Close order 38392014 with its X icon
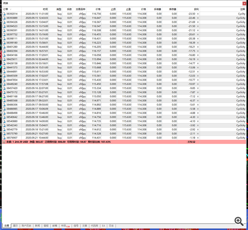This screenshot has width=248, height=230. (198, 14)
